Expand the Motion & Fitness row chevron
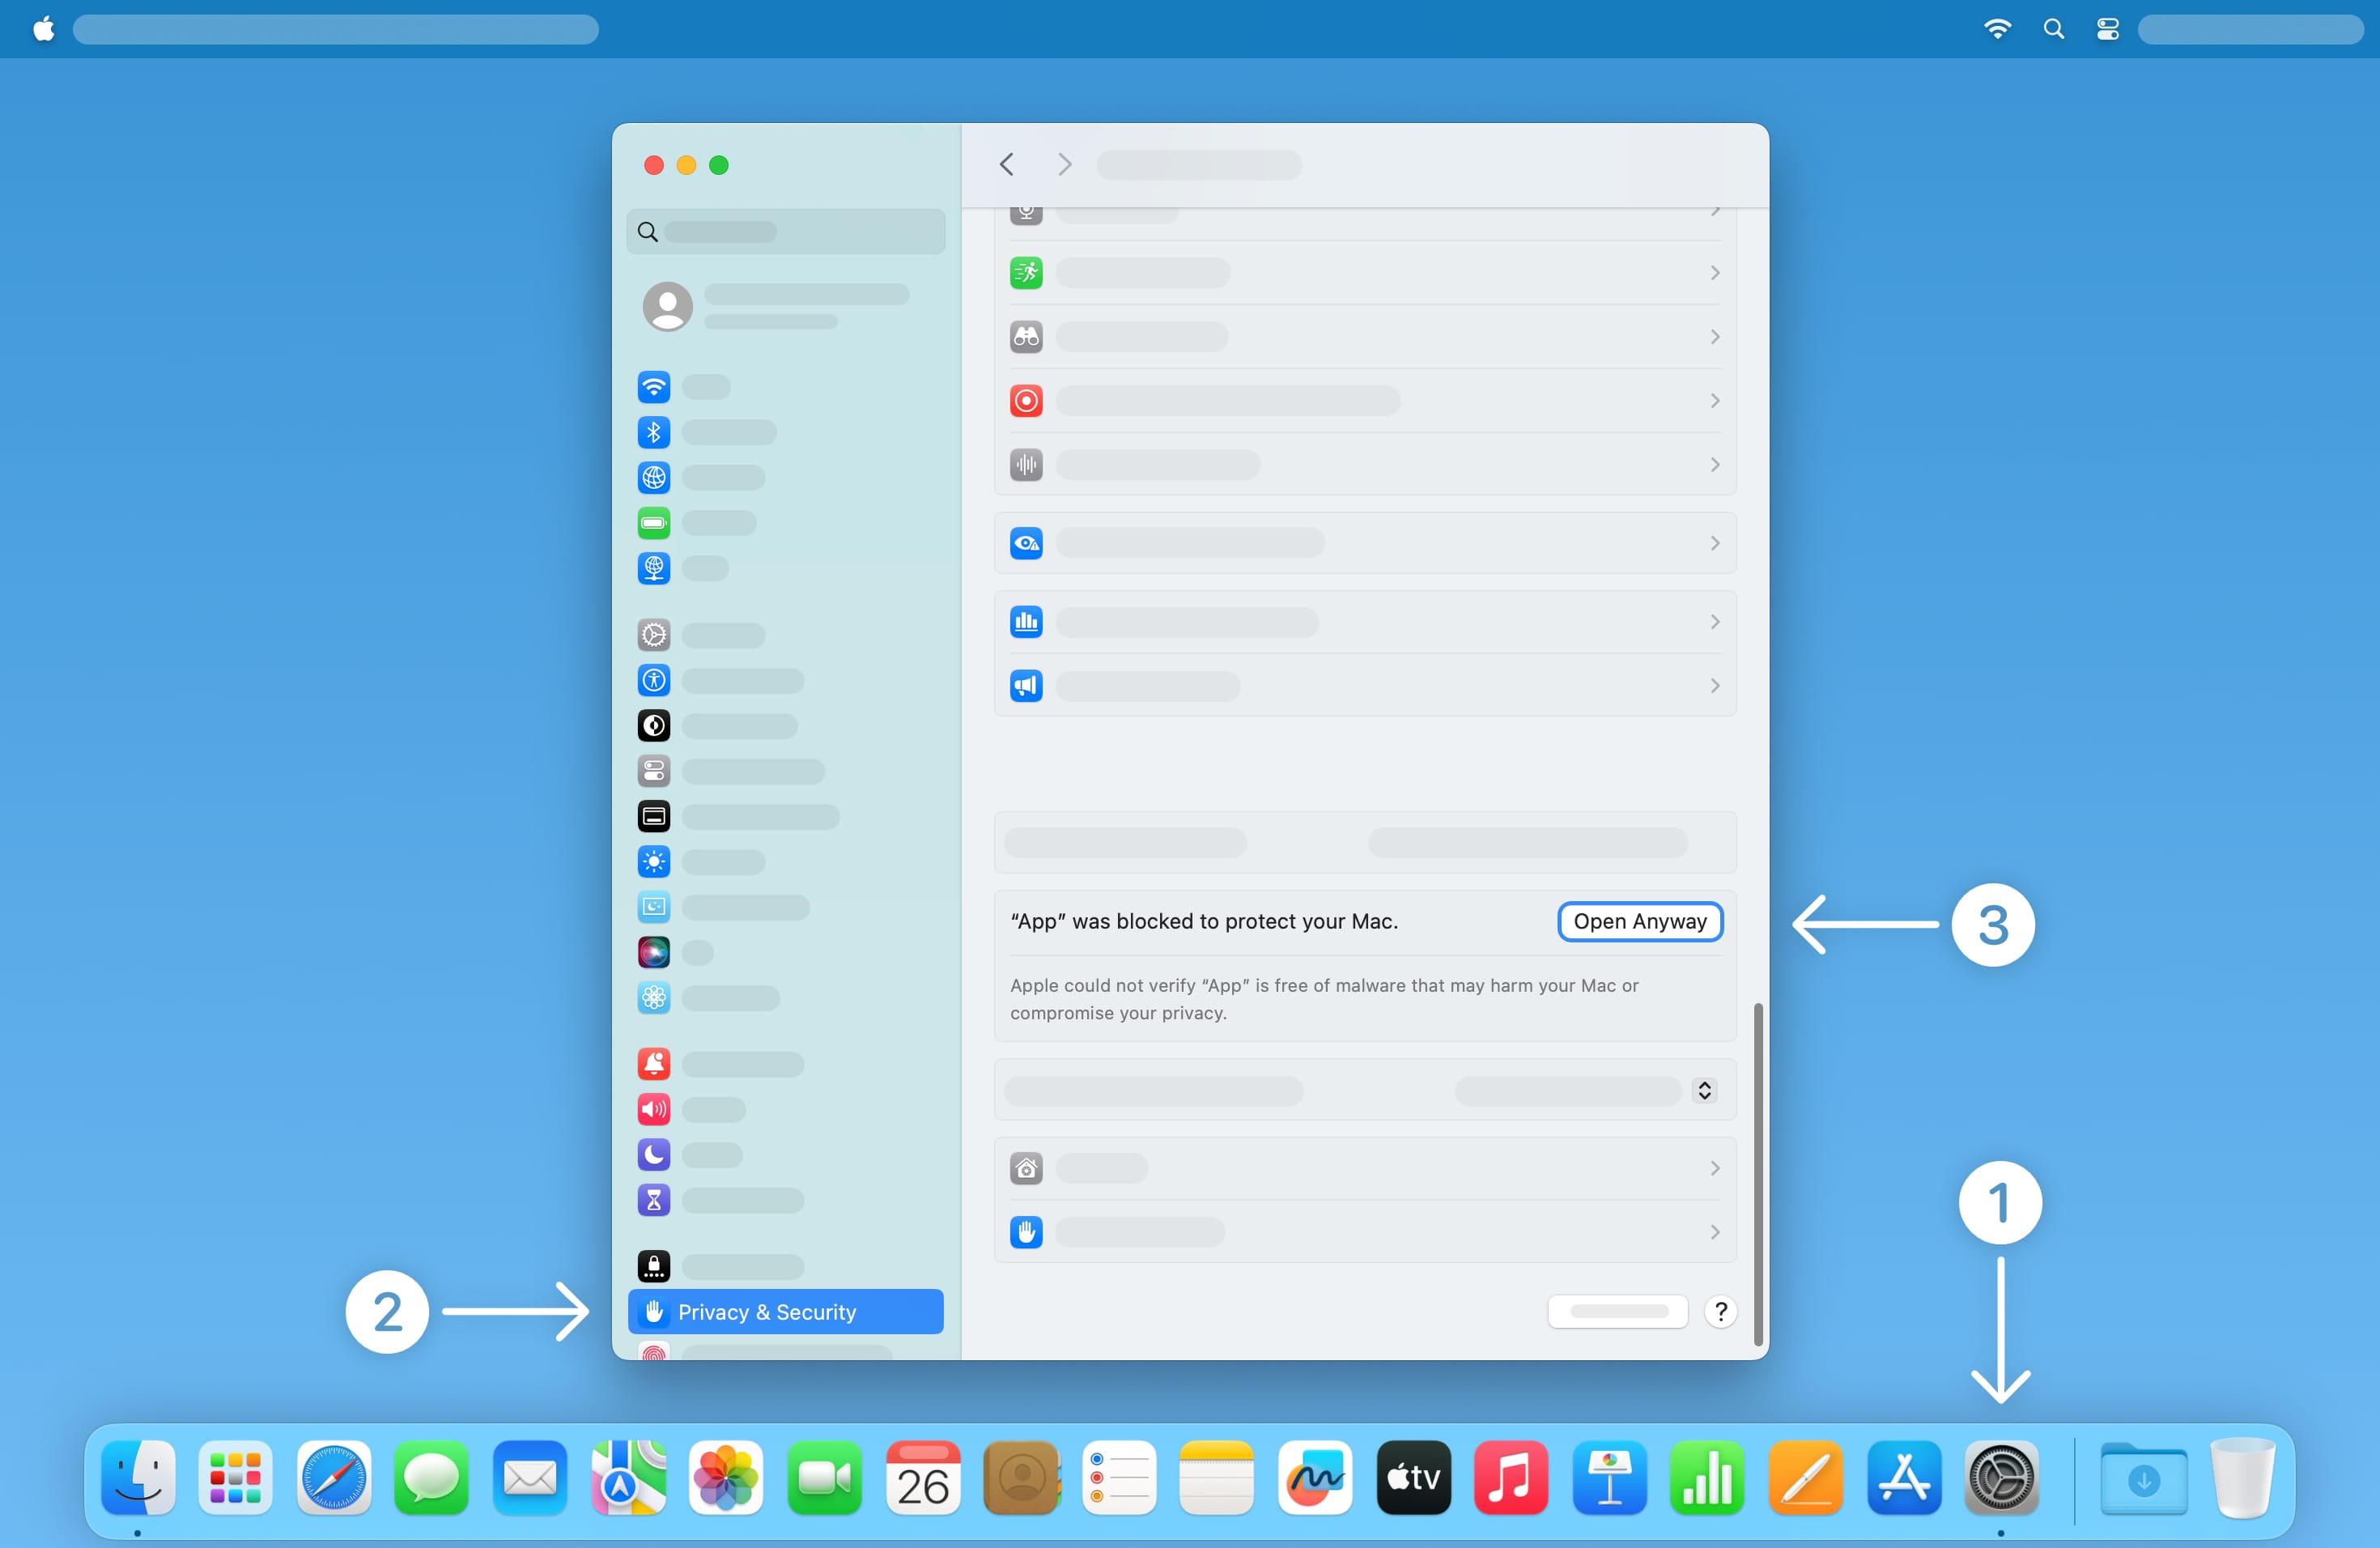Image resolution: width=2380 pixels, height=1548 pixels. [x=1714, y=273]
